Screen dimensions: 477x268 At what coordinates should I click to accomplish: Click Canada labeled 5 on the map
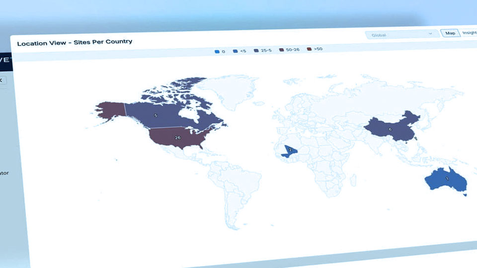click(156, 116)
